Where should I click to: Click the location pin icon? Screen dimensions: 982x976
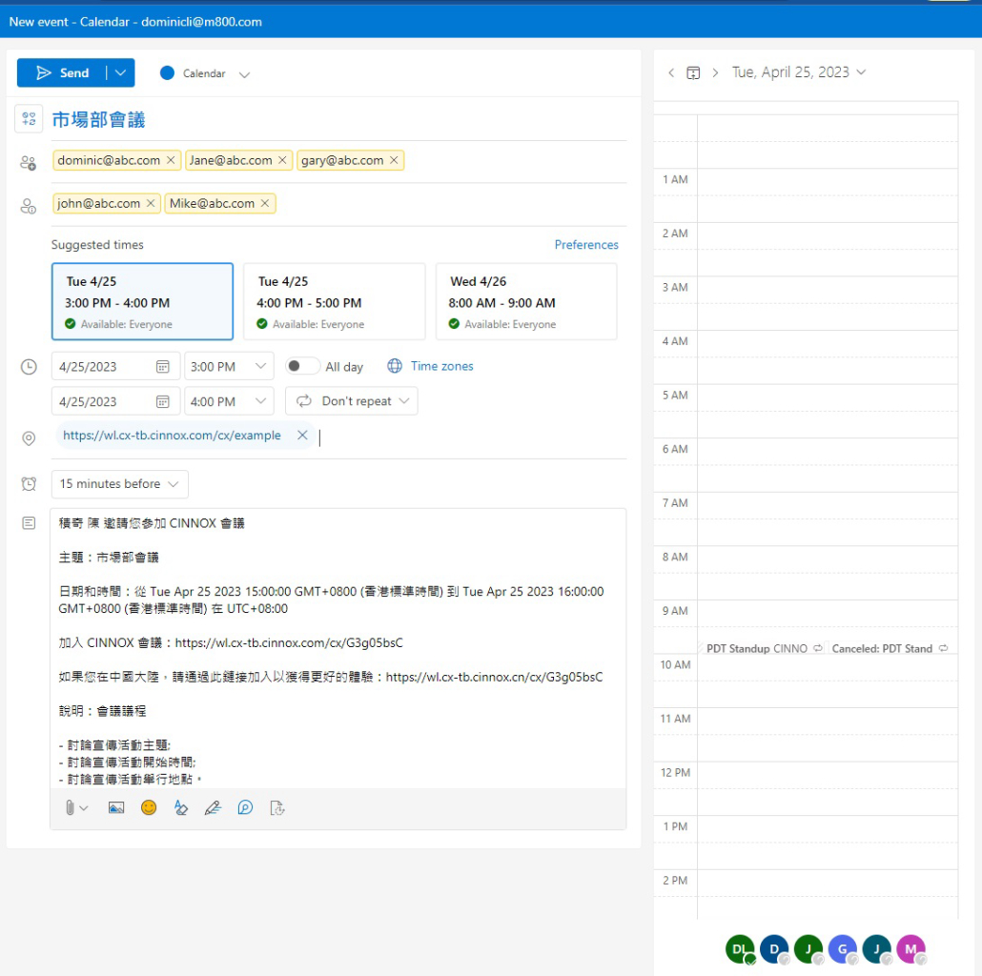tap(29, 438)
